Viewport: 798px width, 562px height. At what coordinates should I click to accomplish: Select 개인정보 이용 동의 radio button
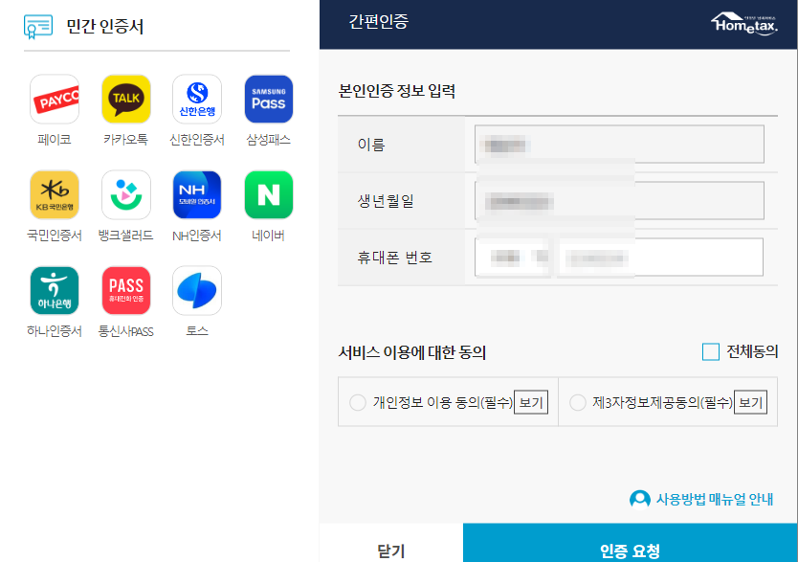click(x=358, y=402)
